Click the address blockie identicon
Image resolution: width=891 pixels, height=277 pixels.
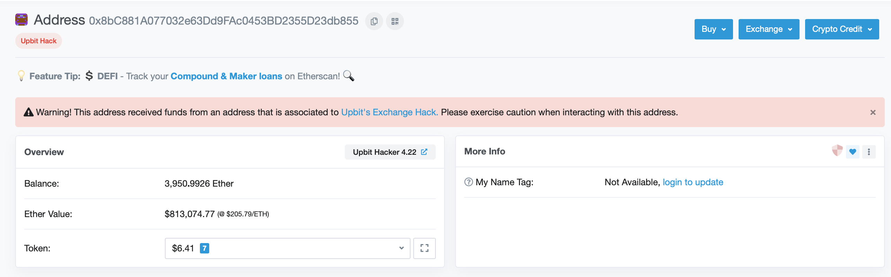pyautogui.click(x=21, y=20)
